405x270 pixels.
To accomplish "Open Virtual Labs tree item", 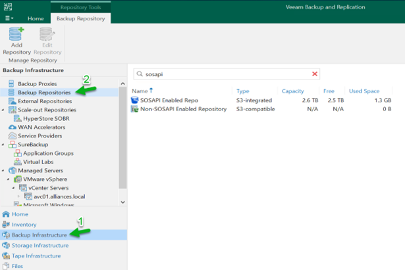I will 38,162.
